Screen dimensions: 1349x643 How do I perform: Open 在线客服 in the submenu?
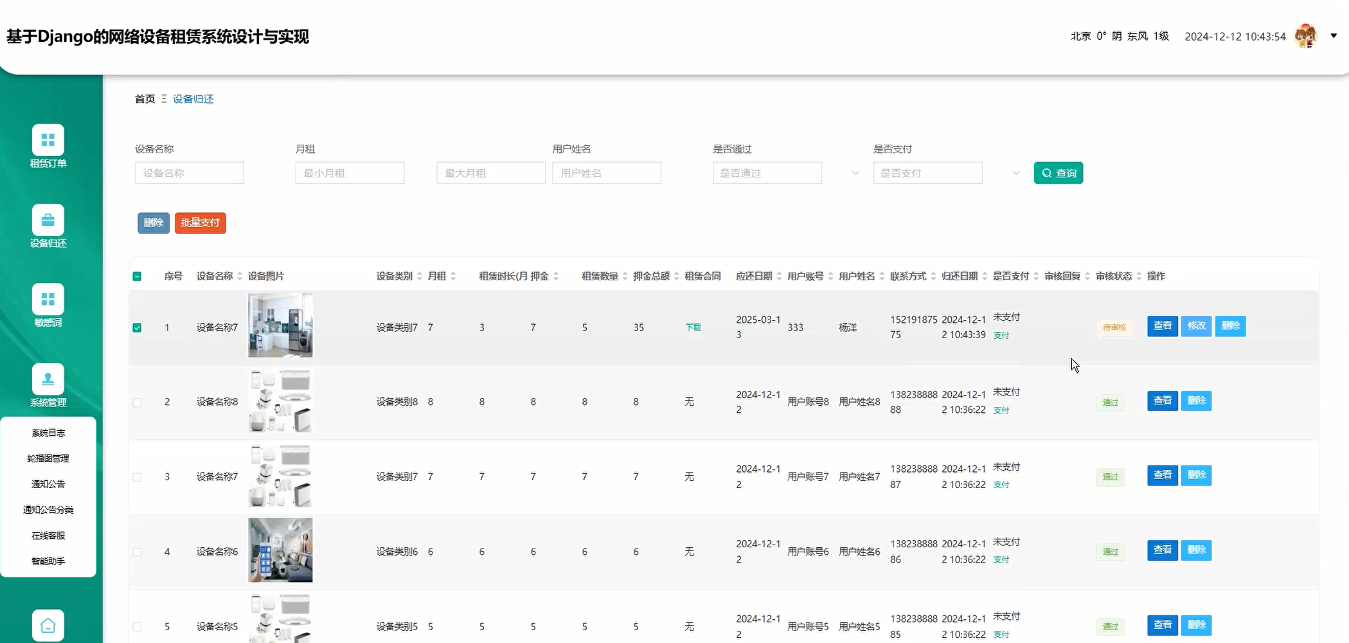[x=48, y=536]
